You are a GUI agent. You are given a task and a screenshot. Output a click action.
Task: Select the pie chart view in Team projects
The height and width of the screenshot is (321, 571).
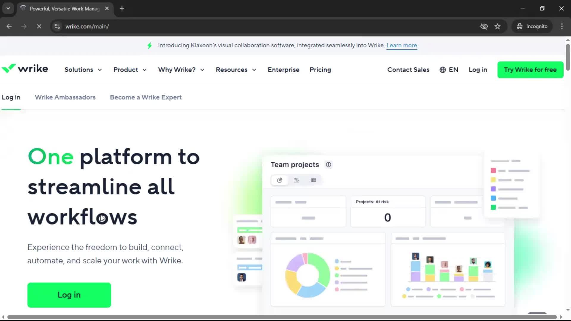280,180
